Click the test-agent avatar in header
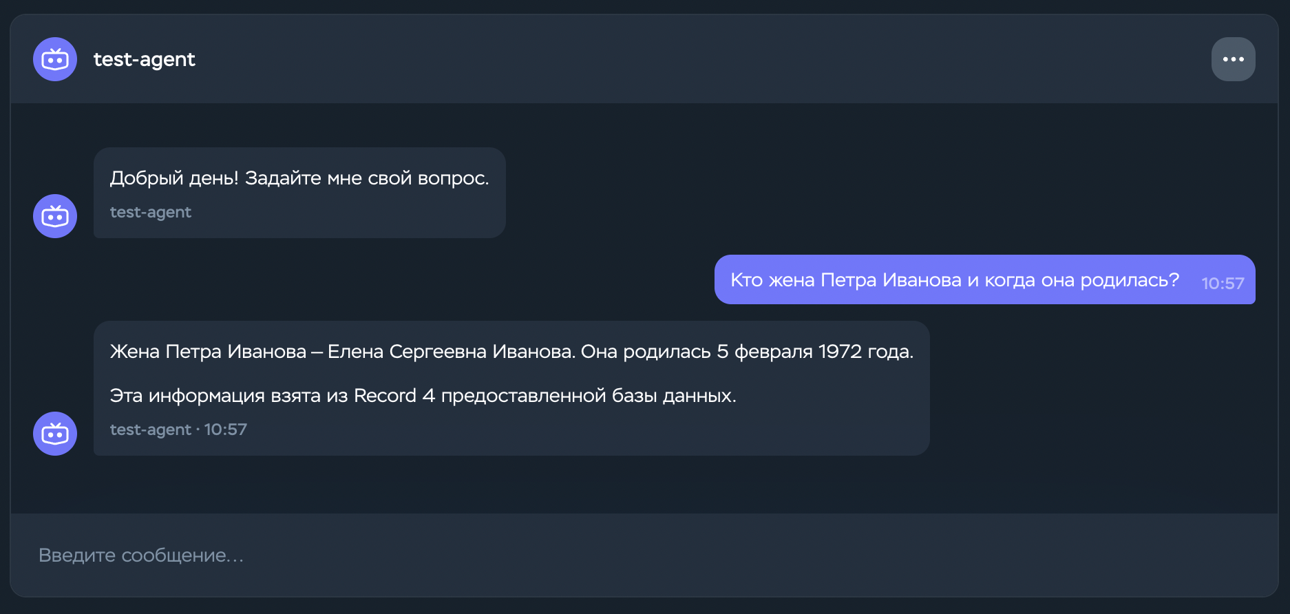This screenshot has height=614, width=1290. (55, 59)
